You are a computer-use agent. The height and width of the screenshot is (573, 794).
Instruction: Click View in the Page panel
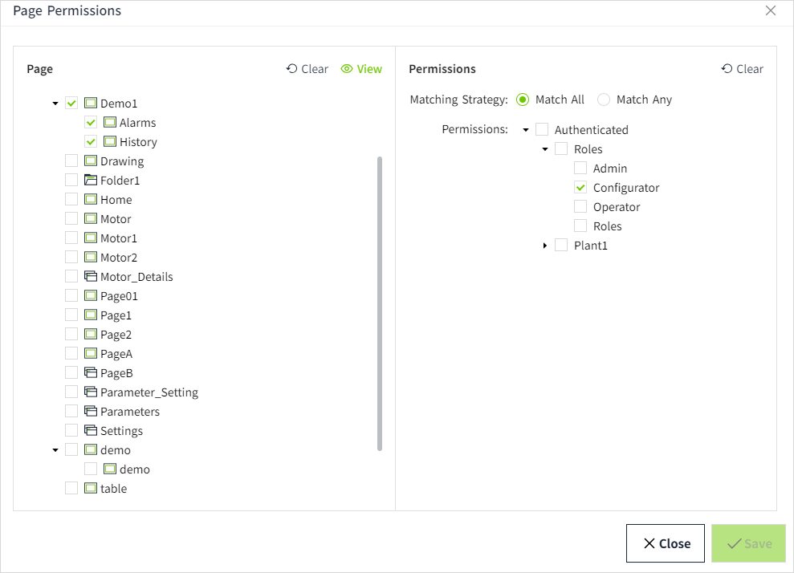(x=361, y=69)
